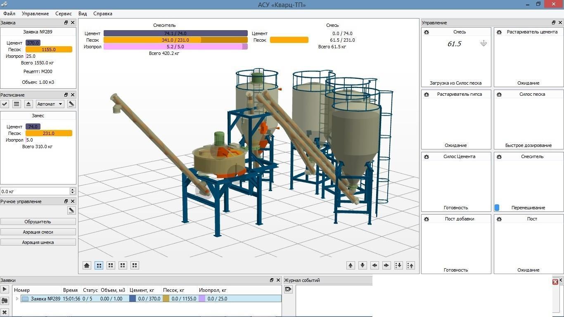Viewport: 564px width, 317px height.
Task: Click the checkmark icon in Расписание toolbar
Action: tap(5, 104)
